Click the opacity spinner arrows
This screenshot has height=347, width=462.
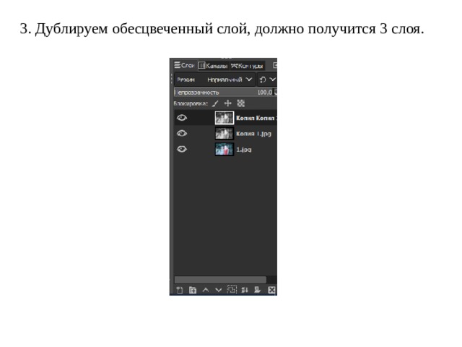(x=276, y=93)
